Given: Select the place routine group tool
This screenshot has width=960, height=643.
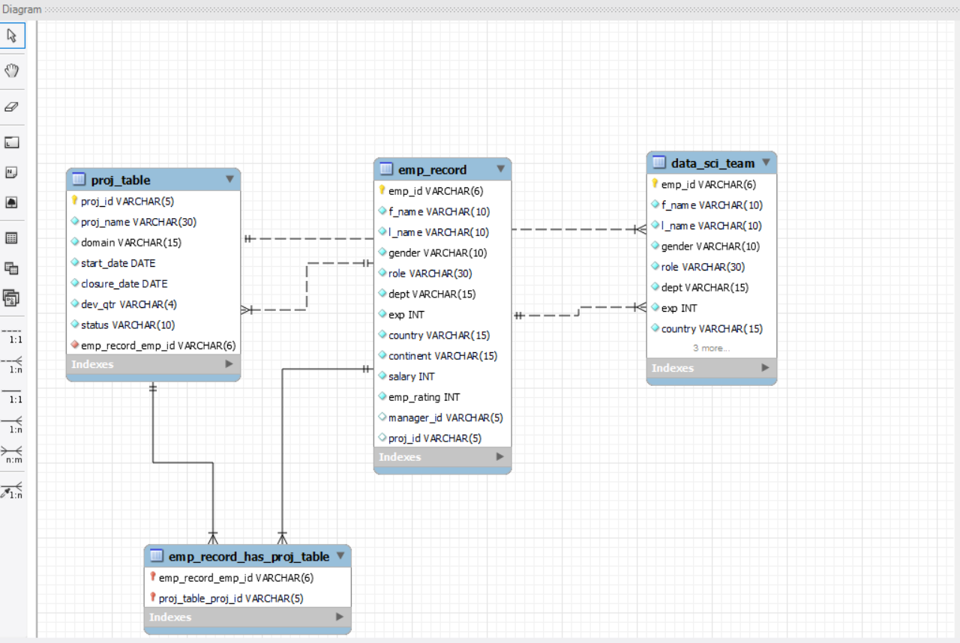Looking at the screenshot, I should (13, 298).
